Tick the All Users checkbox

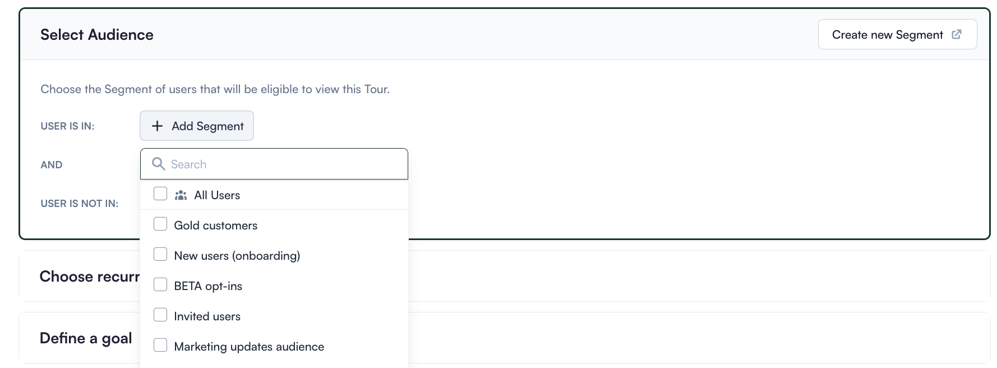[160, 194]
